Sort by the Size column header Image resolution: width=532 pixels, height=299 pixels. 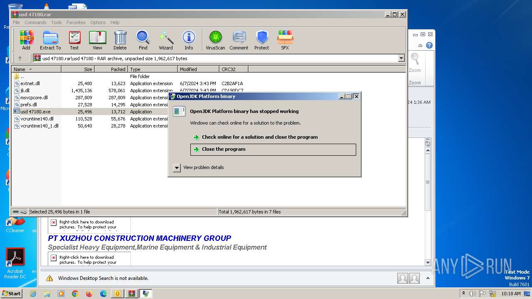point(78,69)
